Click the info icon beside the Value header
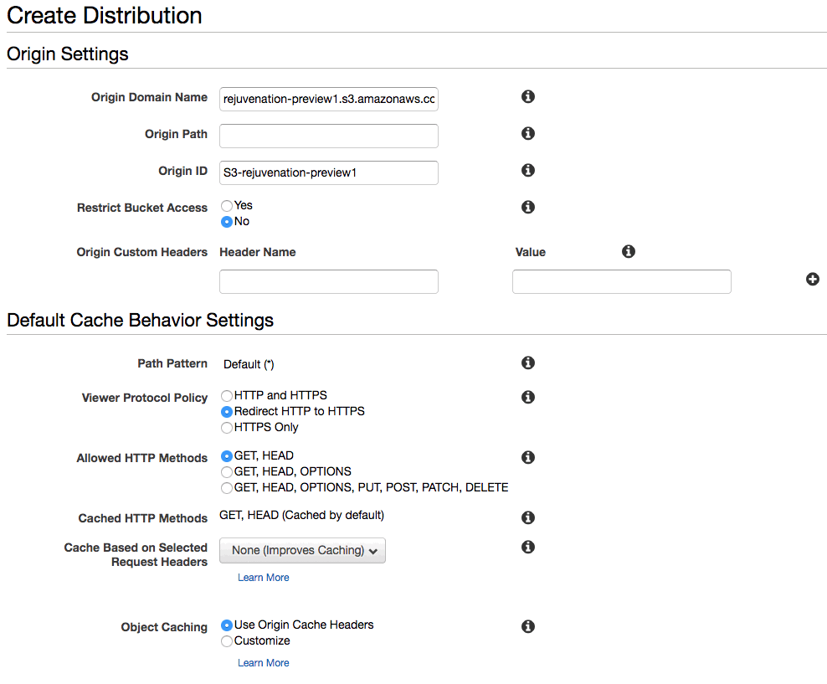Screen dimensions: 827x684 (x=628, y=251)
